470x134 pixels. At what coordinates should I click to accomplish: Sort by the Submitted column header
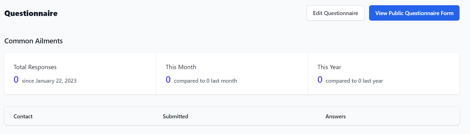pos(175,116)
